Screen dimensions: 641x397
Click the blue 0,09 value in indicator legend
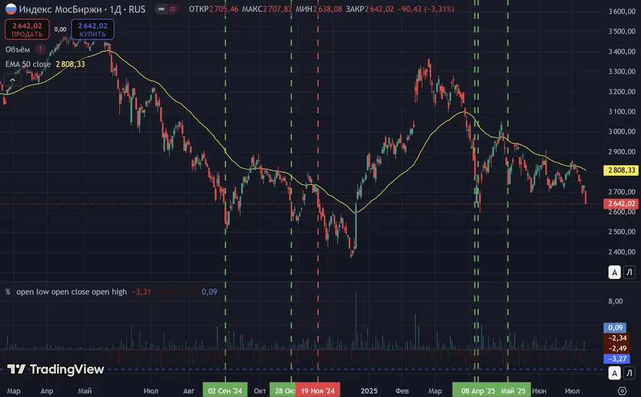(x=209, y=291)
